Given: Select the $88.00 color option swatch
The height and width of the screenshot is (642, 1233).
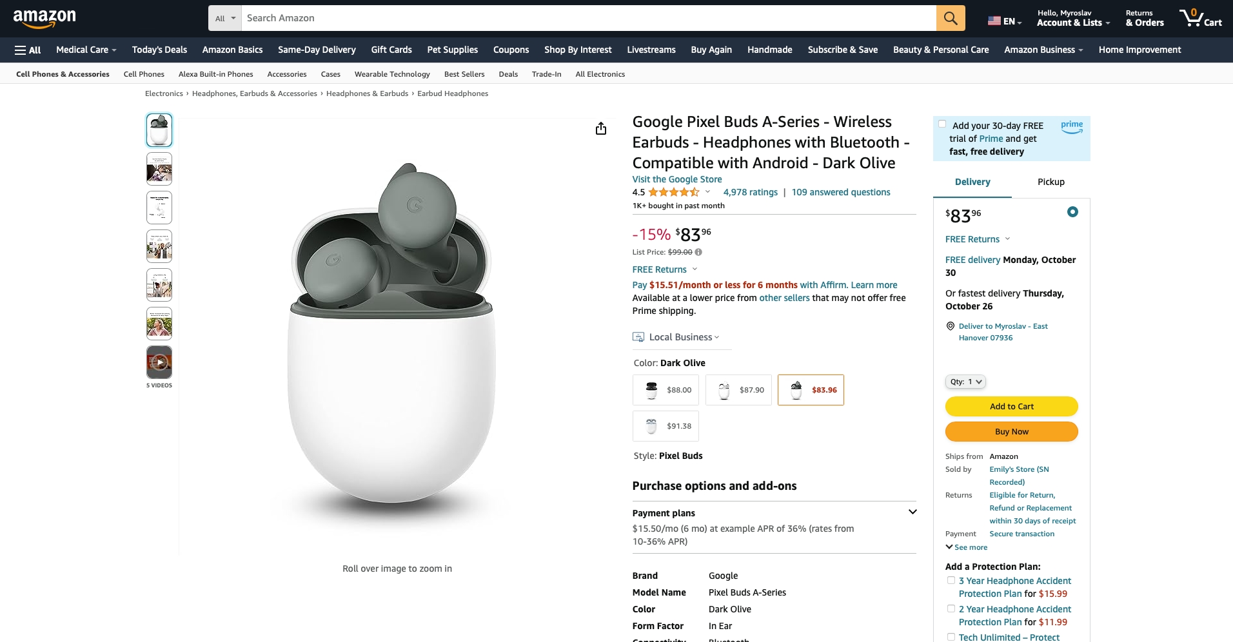Looking at the screenshot, I should pos(666,390).
